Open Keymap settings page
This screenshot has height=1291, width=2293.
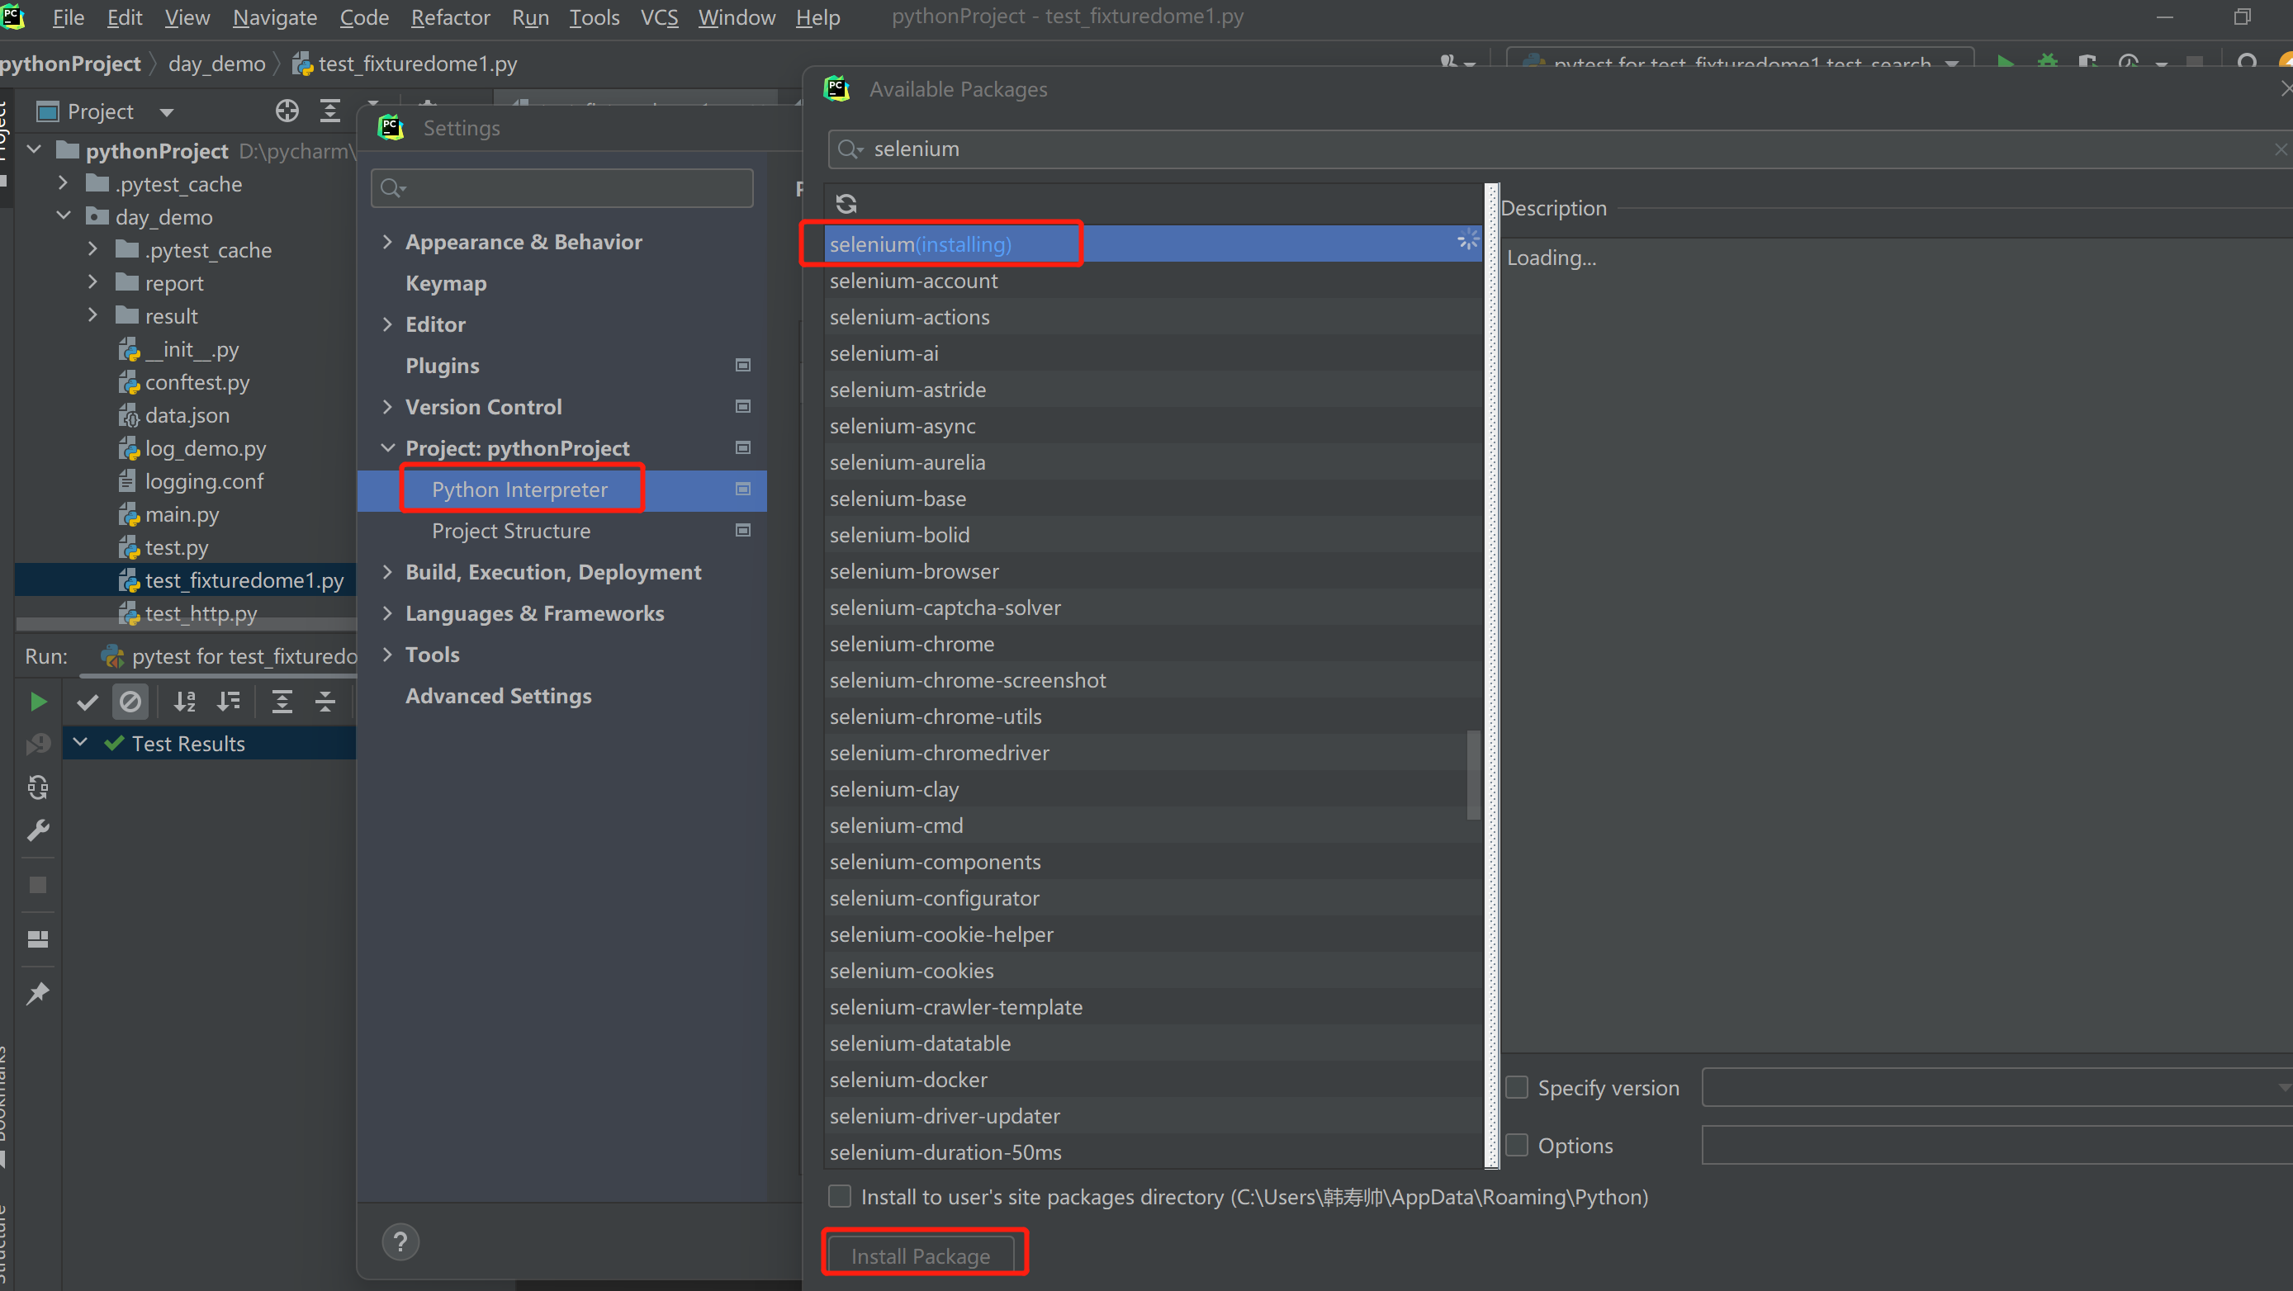(446, 284)
